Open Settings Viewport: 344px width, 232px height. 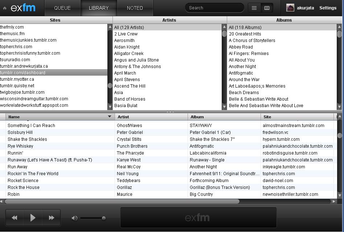tap(328, 8)
